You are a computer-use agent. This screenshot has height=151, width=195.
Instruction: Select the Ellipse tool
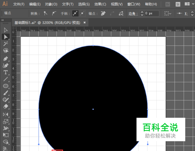(x=5, y=86)
